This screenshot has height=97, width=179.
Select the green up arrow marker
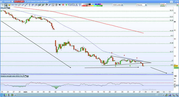point(66,5)
